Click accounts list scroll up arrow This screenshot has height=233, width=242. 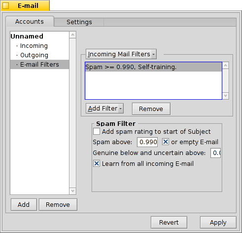[73, 35]
